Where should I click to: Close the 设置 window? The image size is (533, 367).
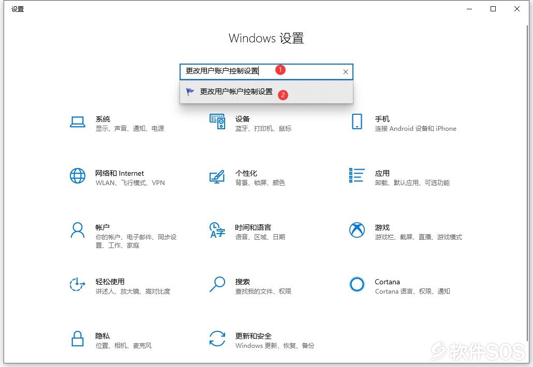click(517, 9)
